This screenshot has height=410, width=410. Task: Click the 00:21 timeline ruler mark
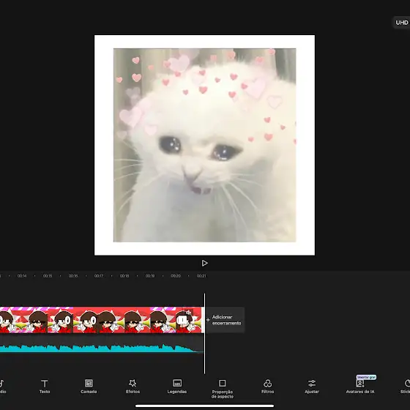(x=201, y=276)
